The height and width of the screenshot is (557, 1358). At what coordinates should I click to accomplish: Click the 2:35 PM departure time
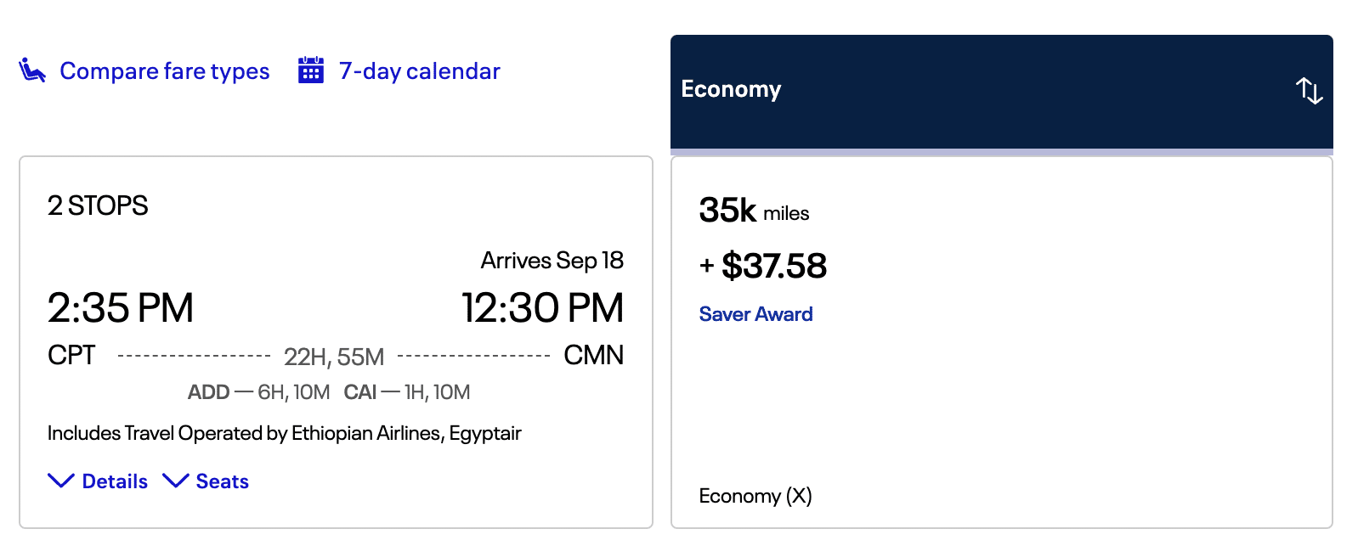point(121,307)
